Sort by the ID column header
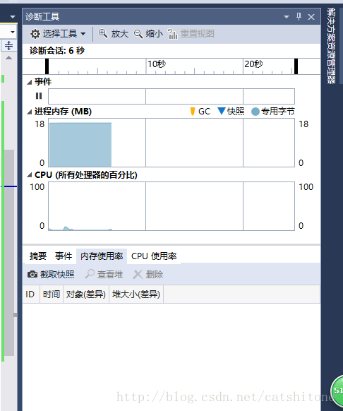The image size is (343, 411). click(x=31, y=294)
